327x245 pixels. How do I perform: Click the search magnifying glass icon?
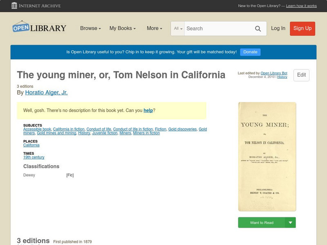[x=258, y=29]
